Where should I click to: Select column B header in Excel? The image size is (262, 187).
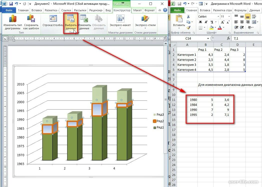click(x=205, y=45)
